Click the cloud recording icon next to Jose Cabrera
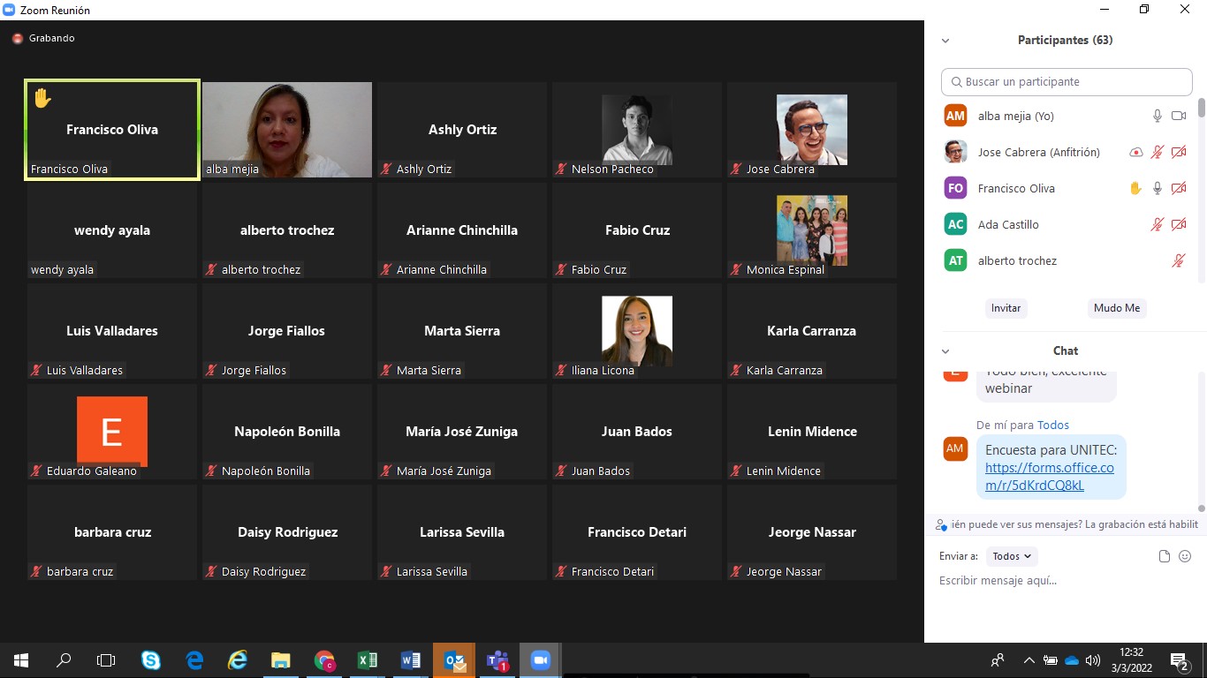 pos(1135,152)
